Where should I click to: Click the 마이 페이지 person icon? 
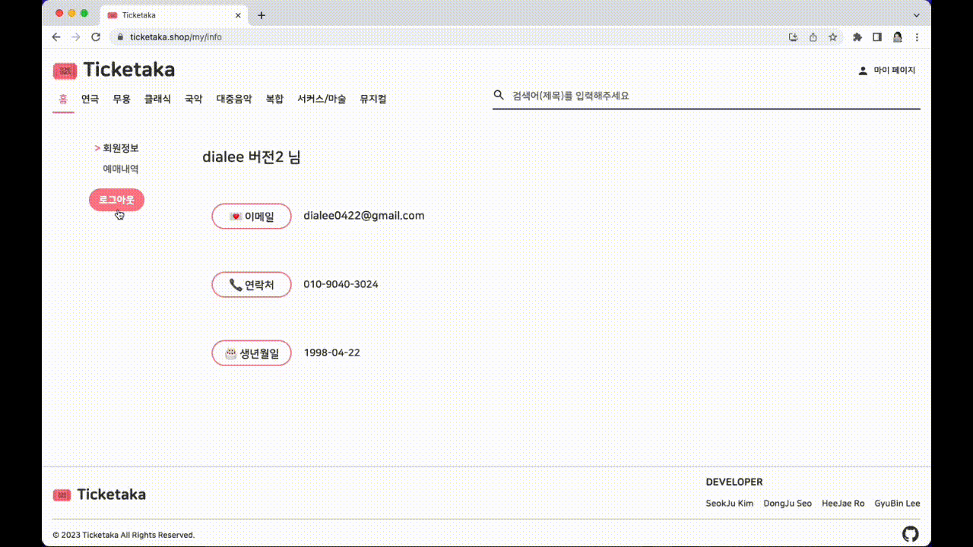[x=863, y=71]
